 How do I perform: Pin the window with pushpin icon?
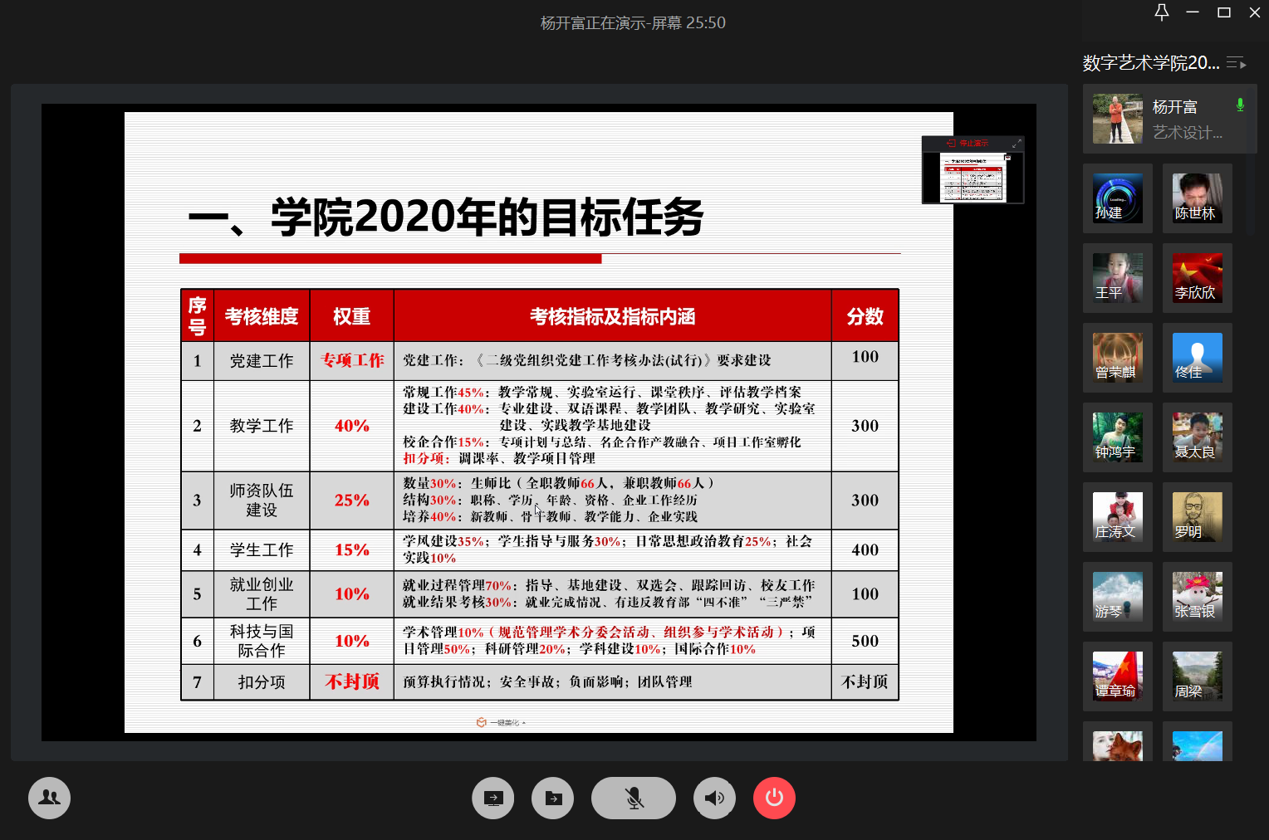(x=1162, y=12)
